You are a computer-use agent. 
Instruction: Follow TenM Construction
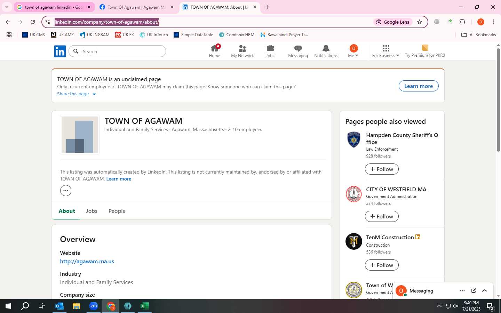[382, 265]
